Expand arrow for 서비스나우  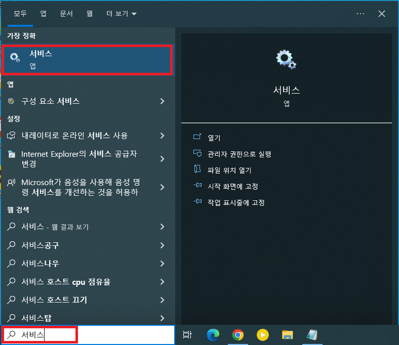[163, 264]
